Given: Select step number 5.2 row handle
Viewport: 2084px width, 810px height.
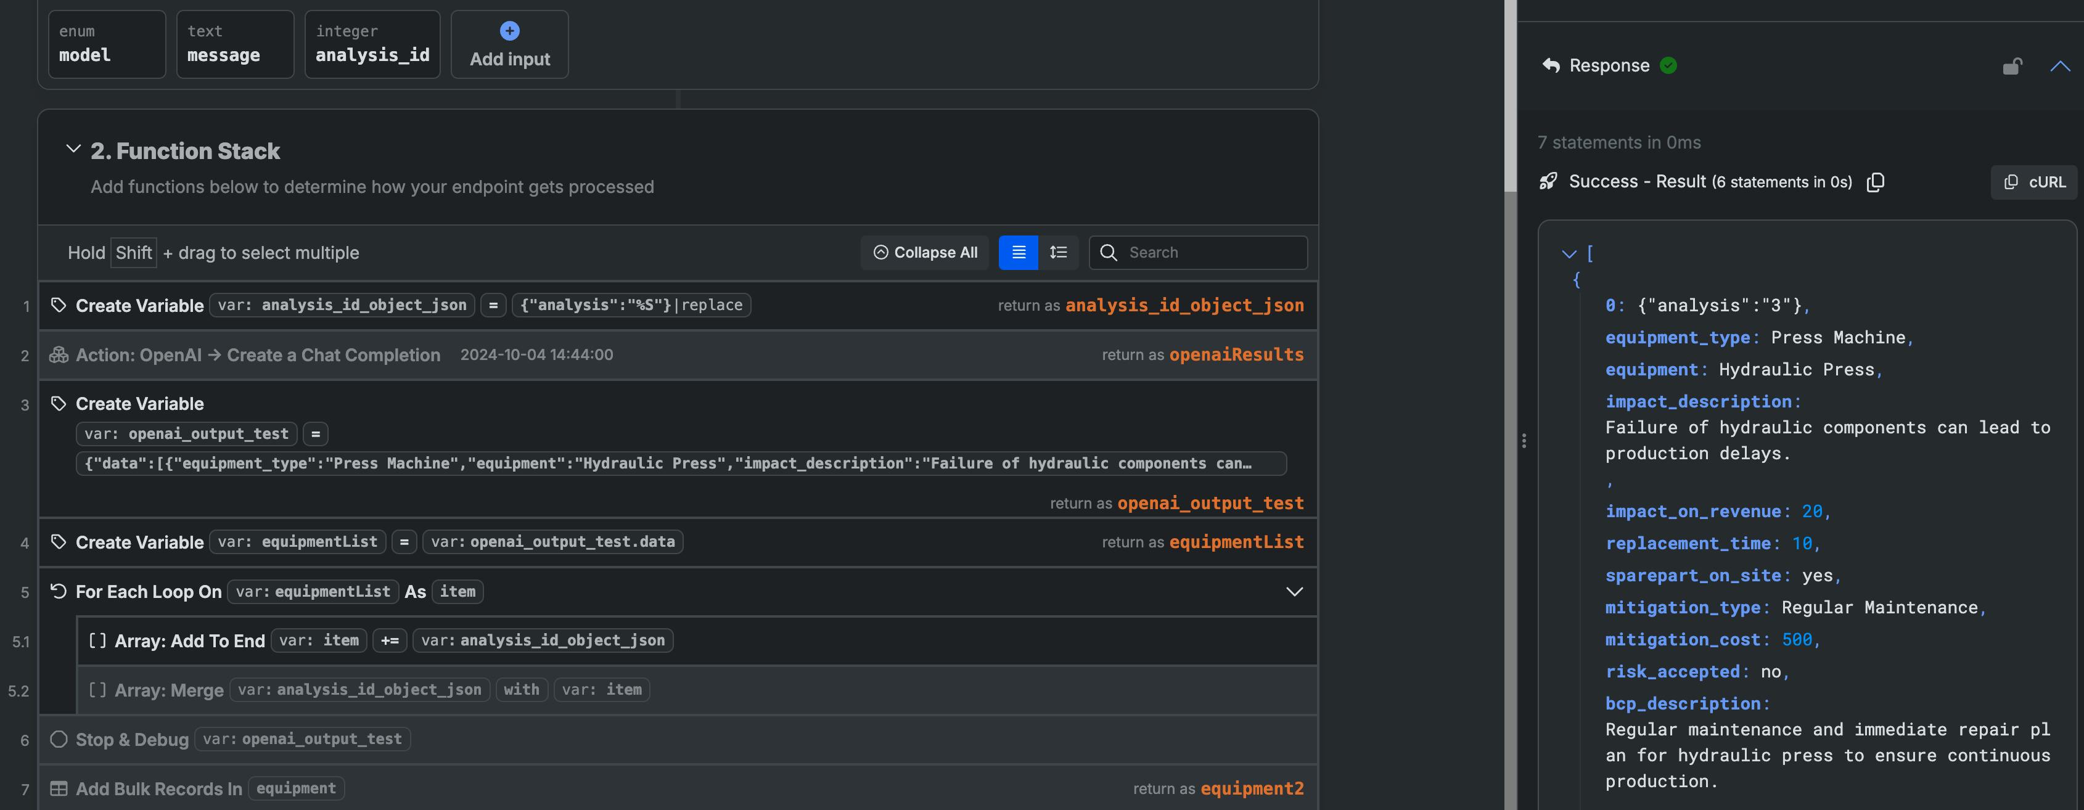Looking at the screenshot, I should (18, 691).
